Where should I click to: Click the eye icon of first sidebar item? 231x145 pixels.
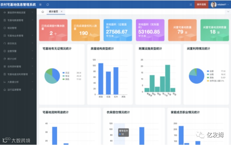pyautogui.click(x=5, y=13)
